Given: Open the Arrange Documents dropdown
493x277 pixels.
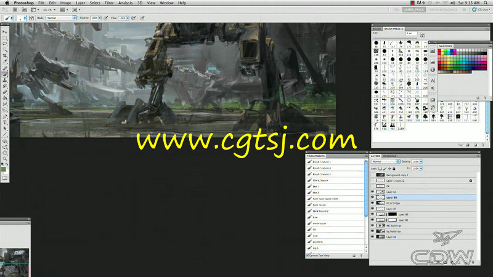Looking at the screenshot, I should click(x=64, y=10).
